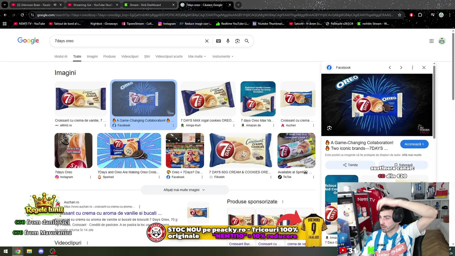This screenshot has width=455, height=256.
Task: Bookmark this page with the star icon
Action: [x=400, y=15]
